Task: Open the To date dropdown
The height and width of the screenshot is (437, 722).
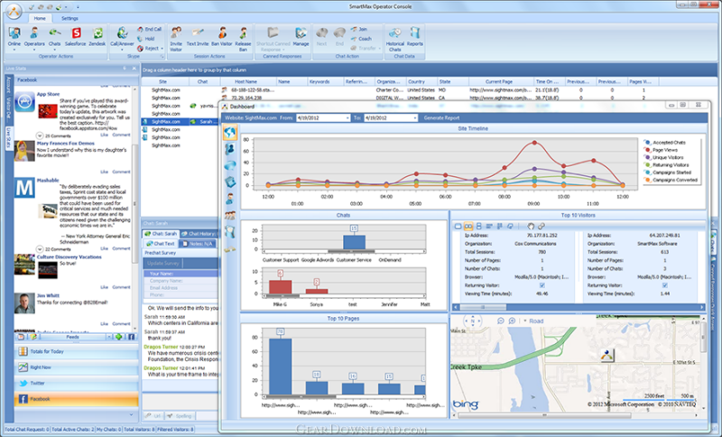Action: [415, 118]
